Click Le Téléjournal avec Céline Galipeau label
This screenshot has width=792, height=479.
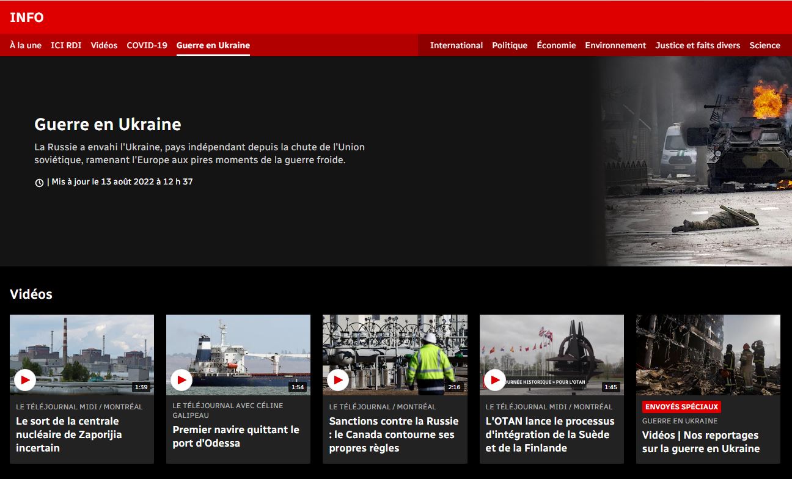[228, 410]
